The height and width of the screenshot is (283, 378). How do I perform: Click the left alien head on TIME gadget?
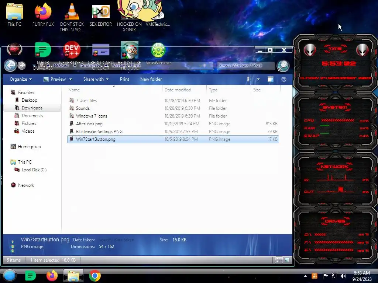[310, 50]
